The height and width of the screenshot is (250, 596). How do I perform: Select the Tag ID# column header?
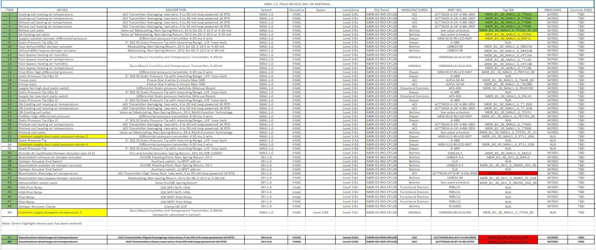click(507, 9)
